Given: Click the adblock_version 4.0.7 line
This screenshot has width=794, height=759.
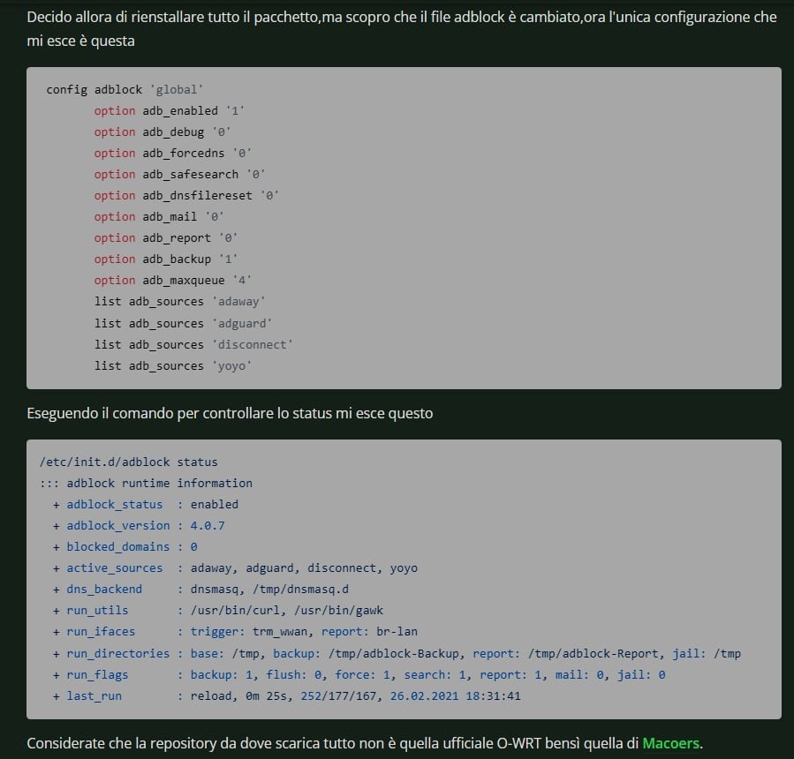Looking at the screenshot, I should tap(146, 525).
